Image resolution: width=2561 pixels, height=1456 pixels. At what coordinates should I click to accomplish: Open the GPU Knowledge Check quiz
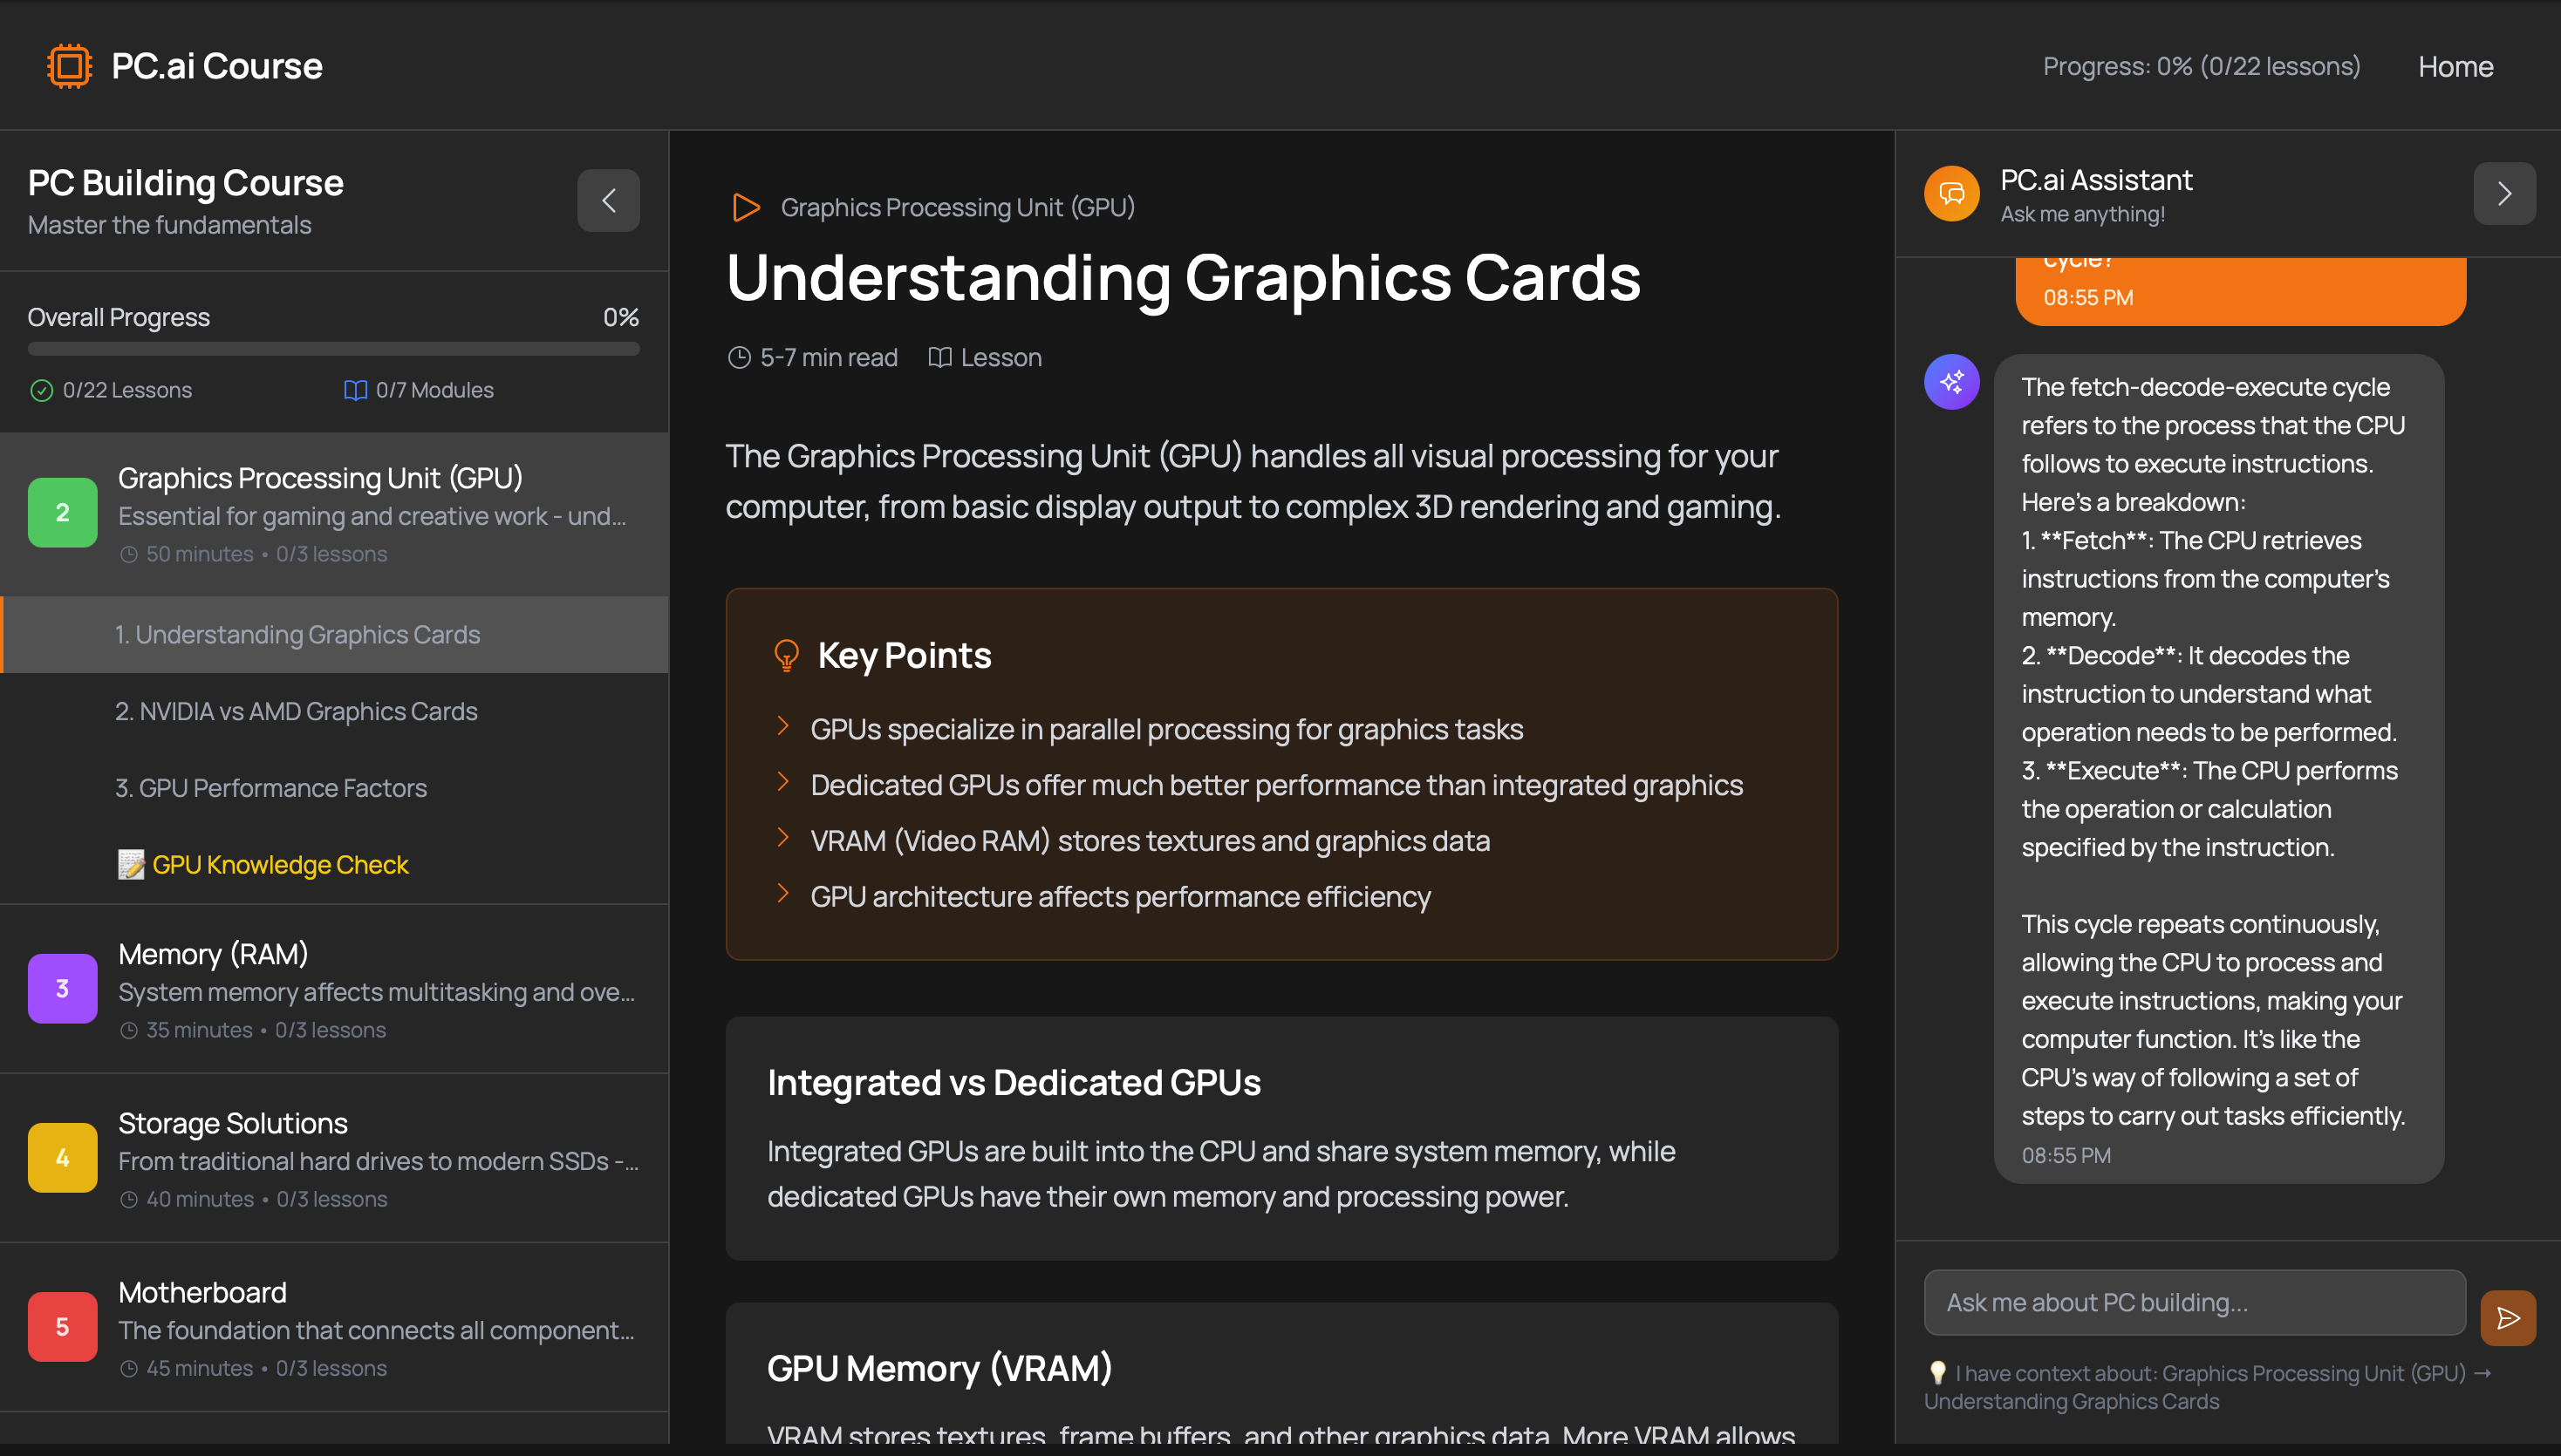(x=280, y=864)
